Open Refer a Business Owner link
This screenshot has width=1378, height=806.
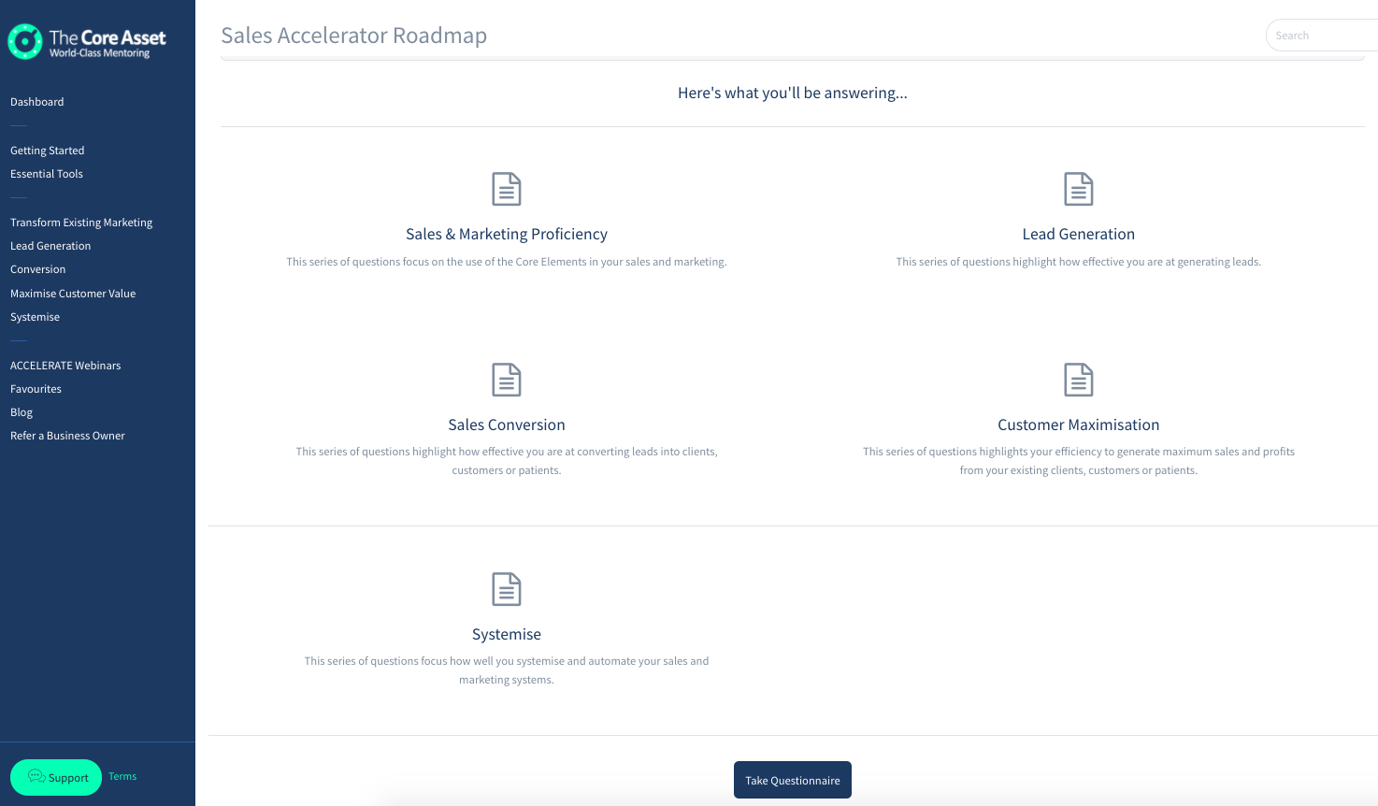[67, 436]
